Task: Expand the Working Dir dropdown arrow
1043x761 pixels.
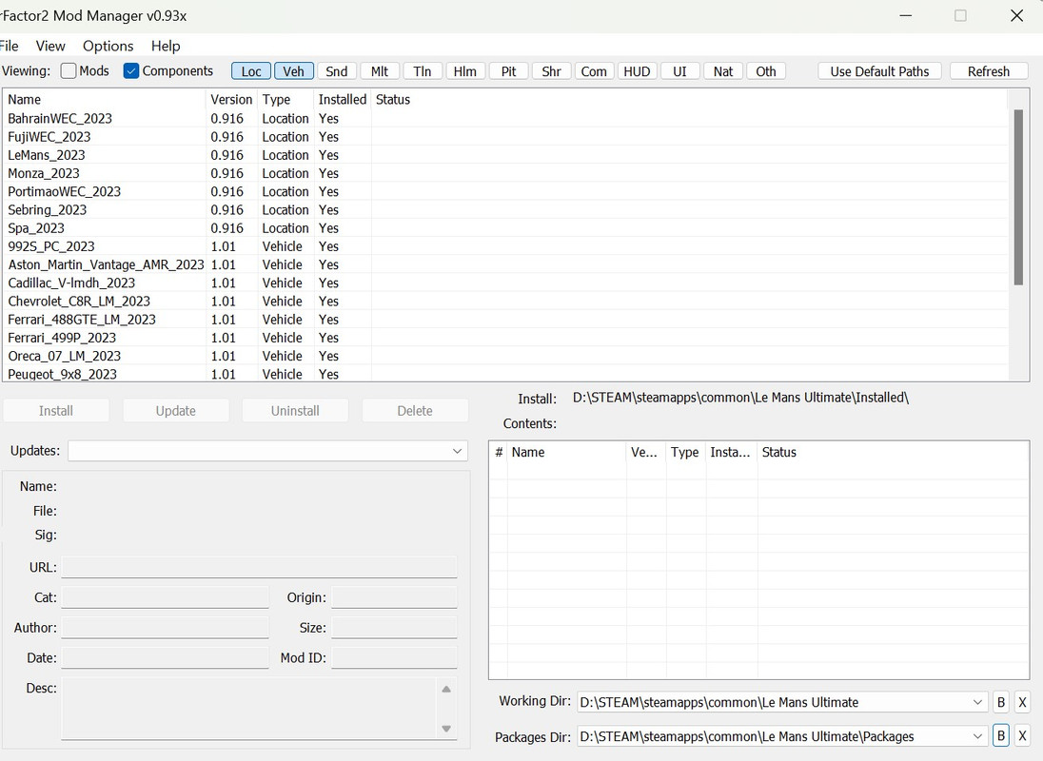Action: pyautogui.click(x=977, y=702)
